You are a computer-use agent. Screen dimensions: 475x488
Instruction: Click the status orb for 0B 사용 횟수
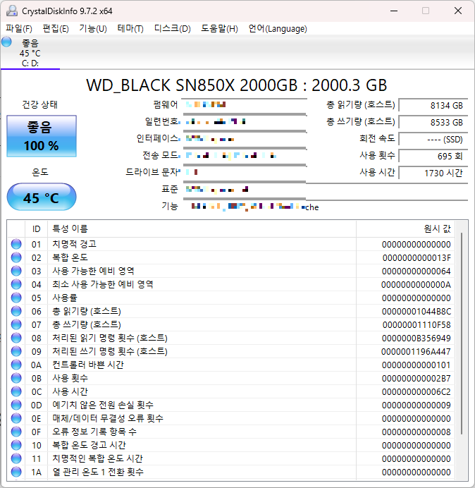pyautogui.click(x=16, y=378)
